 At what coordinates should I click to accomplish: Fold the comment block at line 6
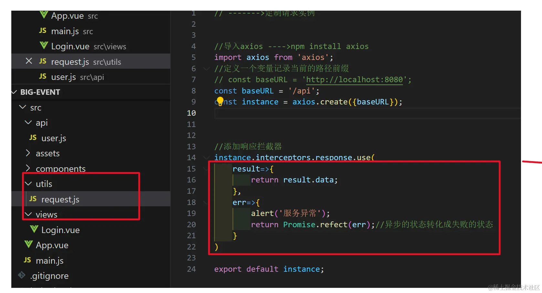206,69
